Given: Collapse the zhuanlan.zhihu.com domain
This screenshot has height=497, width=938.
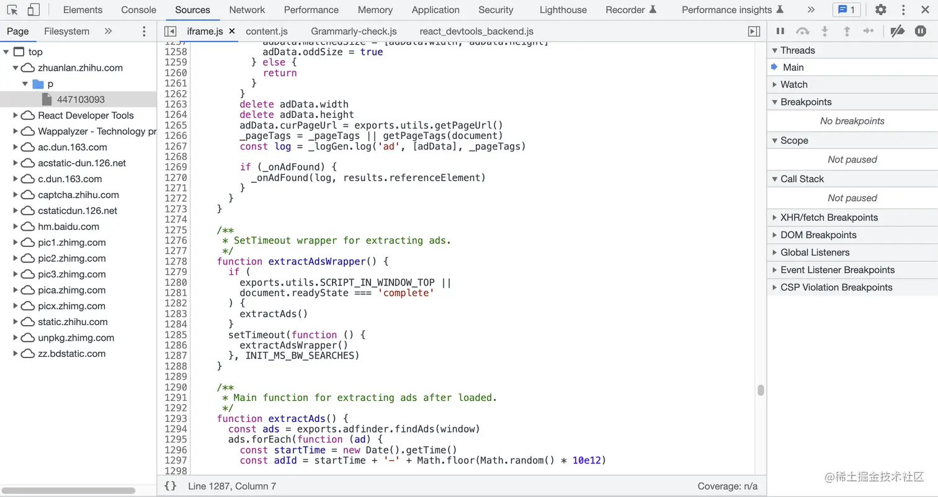Looking at the screenshot, I should (16, 68).
